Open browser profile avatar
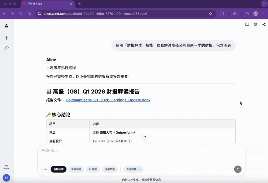Screen dimensions: 268x183 [x=256, y=14]
